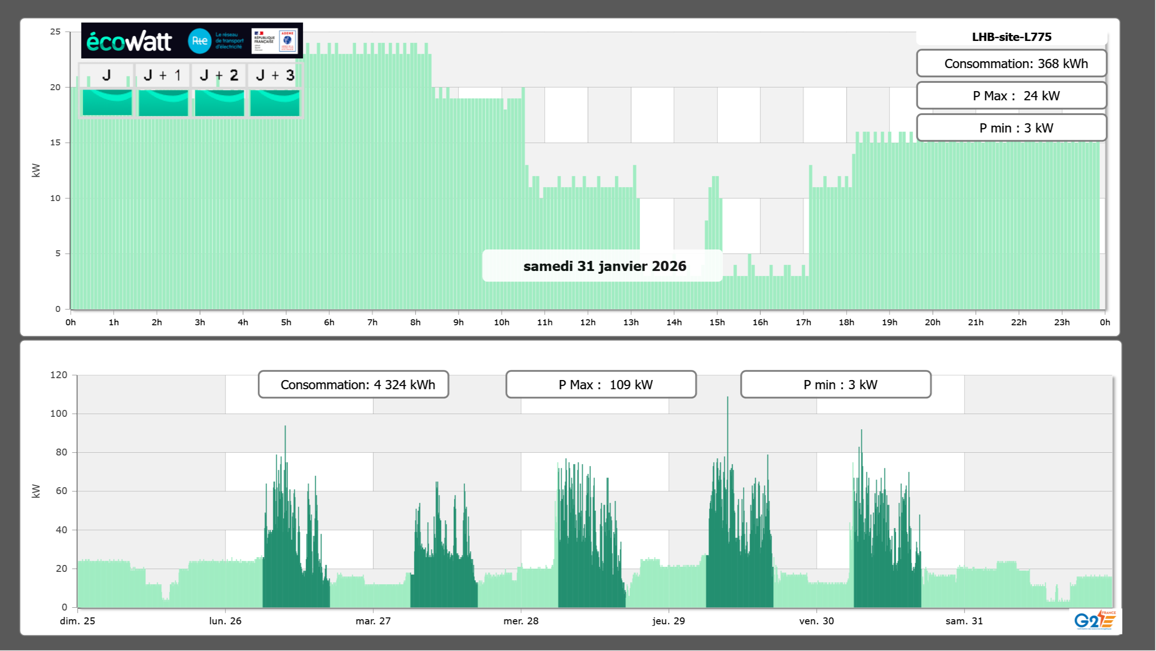Screen dimensions: 1156x651
Task: Click the P Max : 24 kW box
Action: (x=1011, y=96)
